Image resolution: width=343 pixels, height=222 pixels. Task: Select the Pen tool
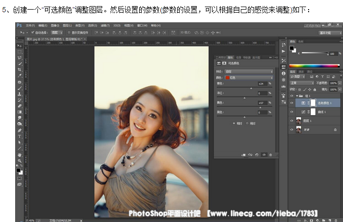[x=19, y=130]
